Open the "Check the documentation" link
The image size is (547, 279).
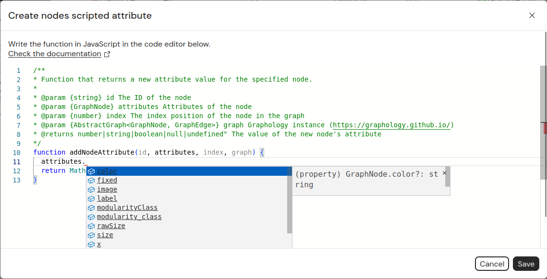[53, 54]
